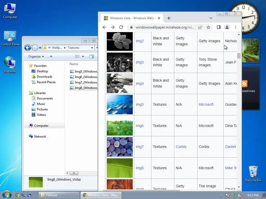This screenshot has height=199, width=266.
Task: Open the Explorer view options dropdown arrow
Action: pos(83,56)
